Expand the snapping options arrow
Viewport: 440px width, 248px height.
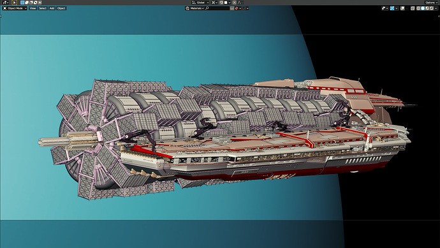(x=230, y=3)
